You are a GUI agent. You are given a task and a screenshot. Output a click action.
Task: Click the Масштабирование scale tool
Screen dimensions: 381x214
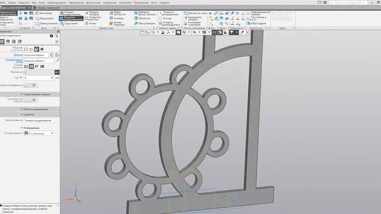click(145, 24)
